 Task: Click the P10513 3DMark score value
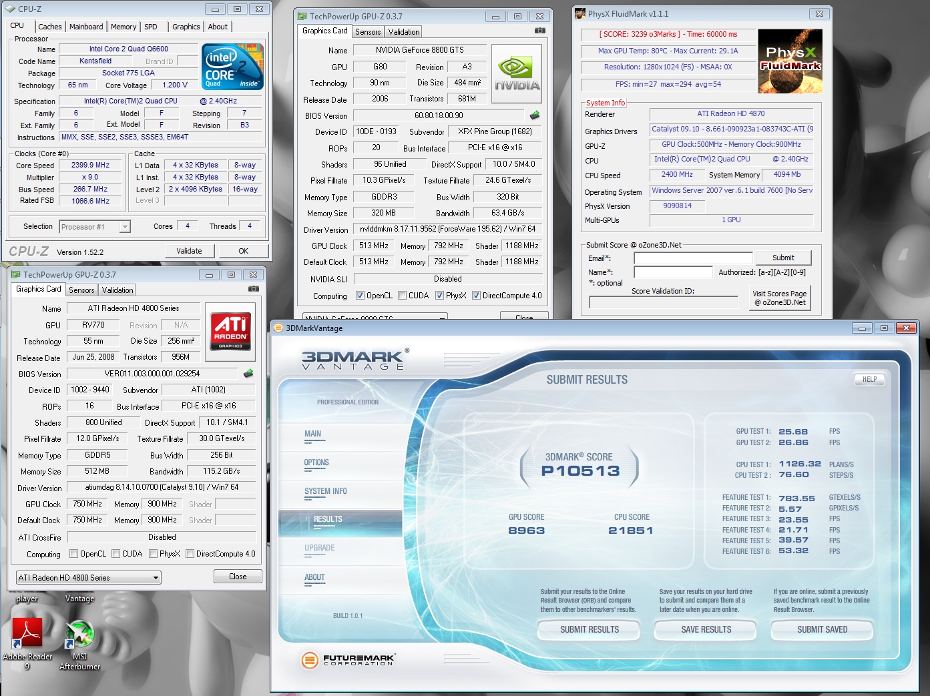pos(580,471)
